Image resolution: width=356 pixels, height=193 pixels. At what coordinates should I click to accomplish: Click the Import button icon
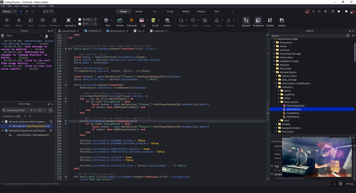coord(167,20)
